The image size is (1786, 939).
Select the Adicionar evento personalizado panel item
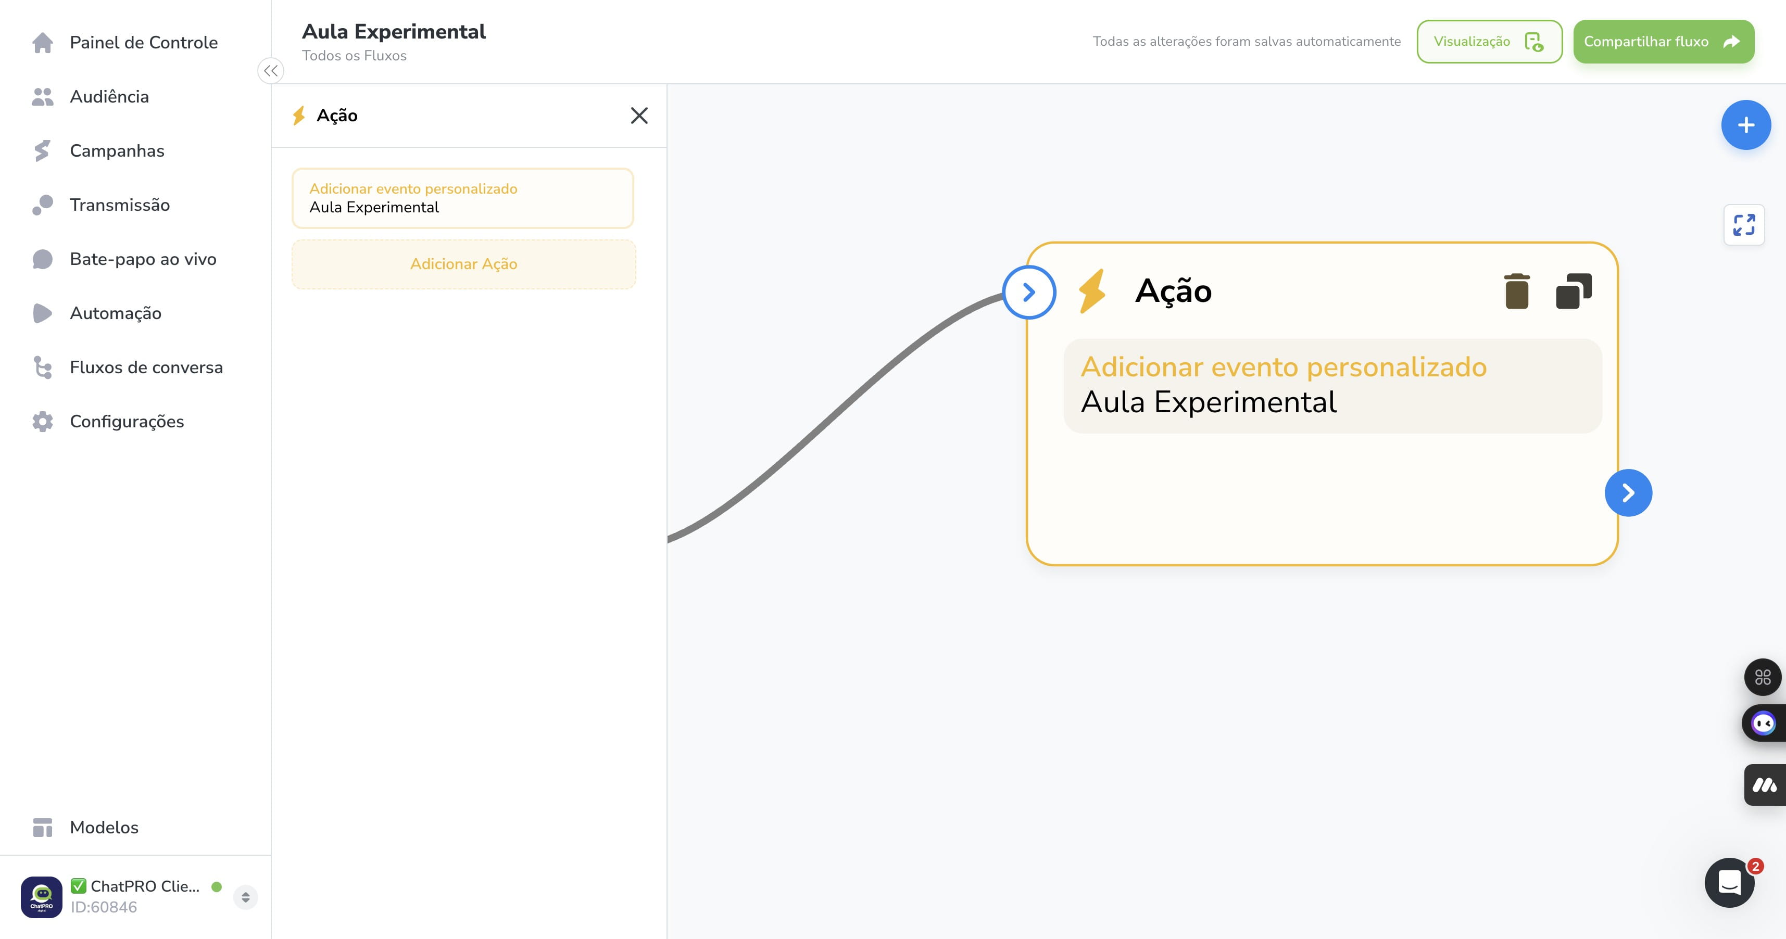pos(462,198)
